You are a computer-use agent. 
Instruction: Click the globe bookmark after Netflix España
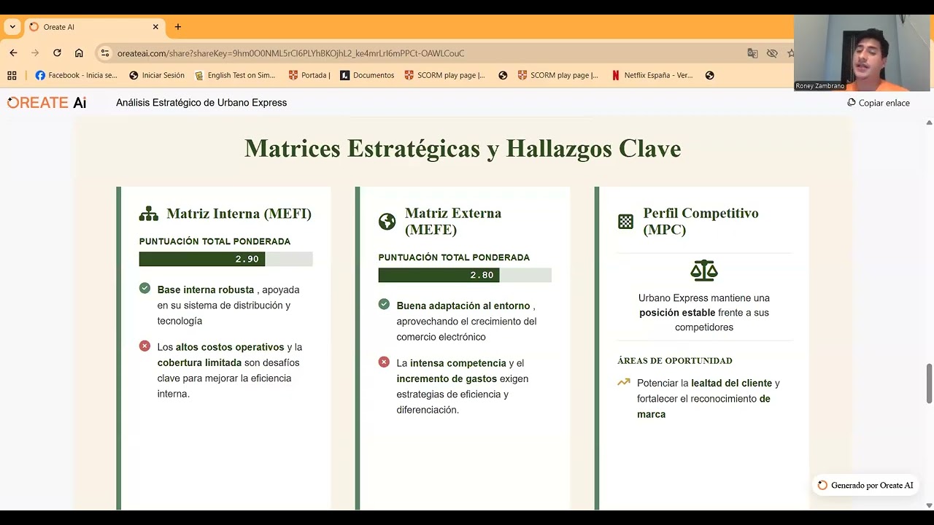tap(709, 75)
